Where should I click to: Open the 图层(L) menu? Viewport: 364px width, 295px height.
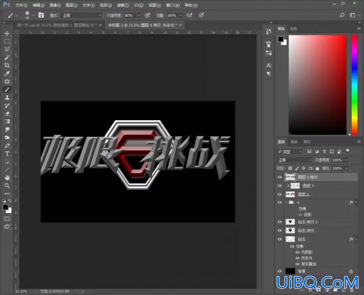tap(71, 5)
